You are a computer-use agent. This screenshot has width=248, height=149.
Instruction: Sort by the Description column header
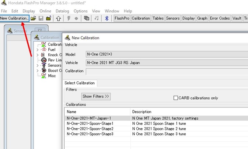tap(189, 112)
